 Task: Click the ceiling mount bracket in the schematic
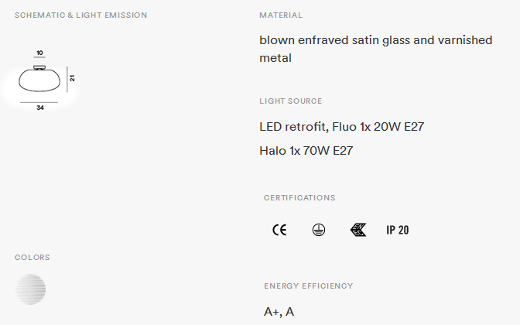coord(39,67)
